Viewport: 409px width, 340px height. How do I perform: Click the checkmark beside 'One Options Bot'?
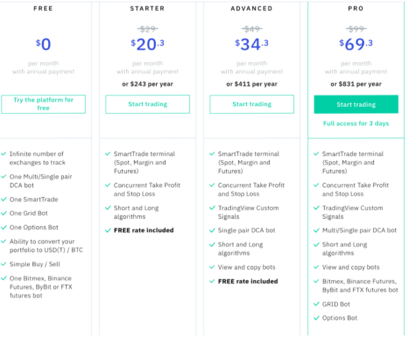[x=3, y=227]
